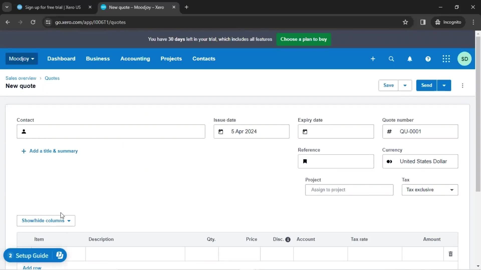The width and height of the screenshot is (481, 270).
Task: Expand the Send options dropdown arrow
Action: 444,85
